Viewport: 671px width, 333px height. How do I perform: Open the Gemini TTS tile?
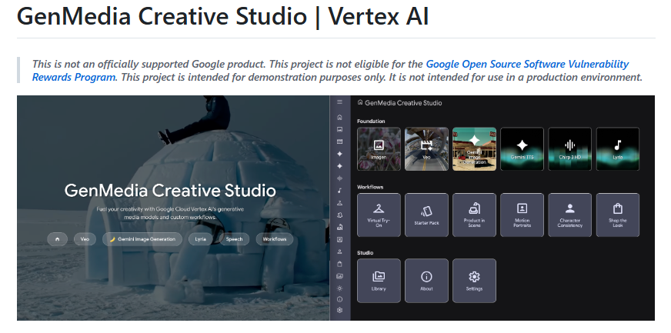522,149
